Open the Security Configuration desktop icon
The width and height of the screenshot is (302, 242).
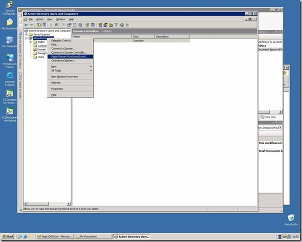9,8
